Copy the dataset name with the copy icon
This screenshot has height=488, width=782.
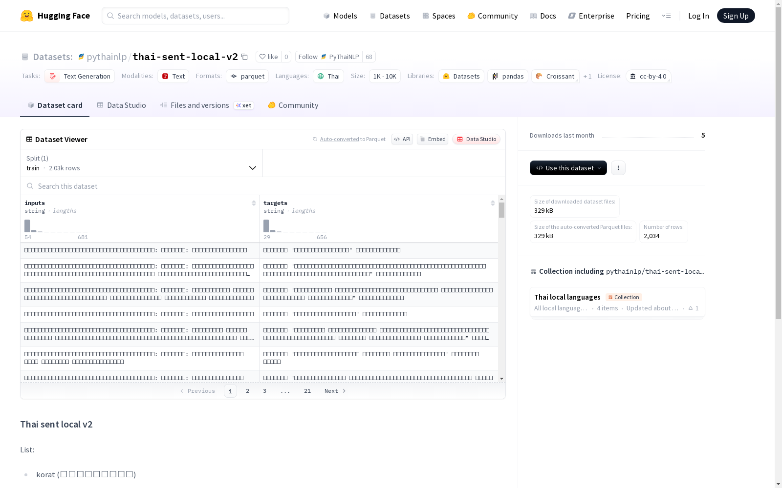(x=245, y=57)
